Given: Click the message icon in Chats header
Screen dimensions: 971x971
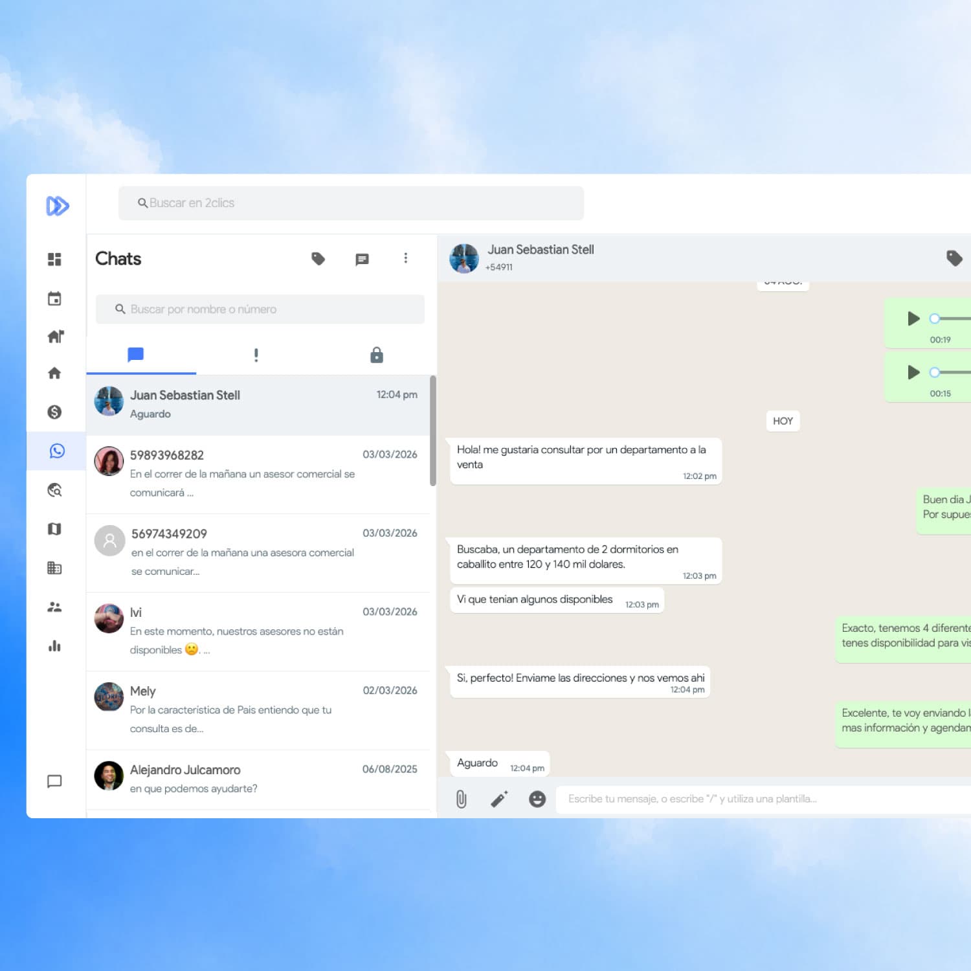Looking at the screenshot, I should click(362, 259).
